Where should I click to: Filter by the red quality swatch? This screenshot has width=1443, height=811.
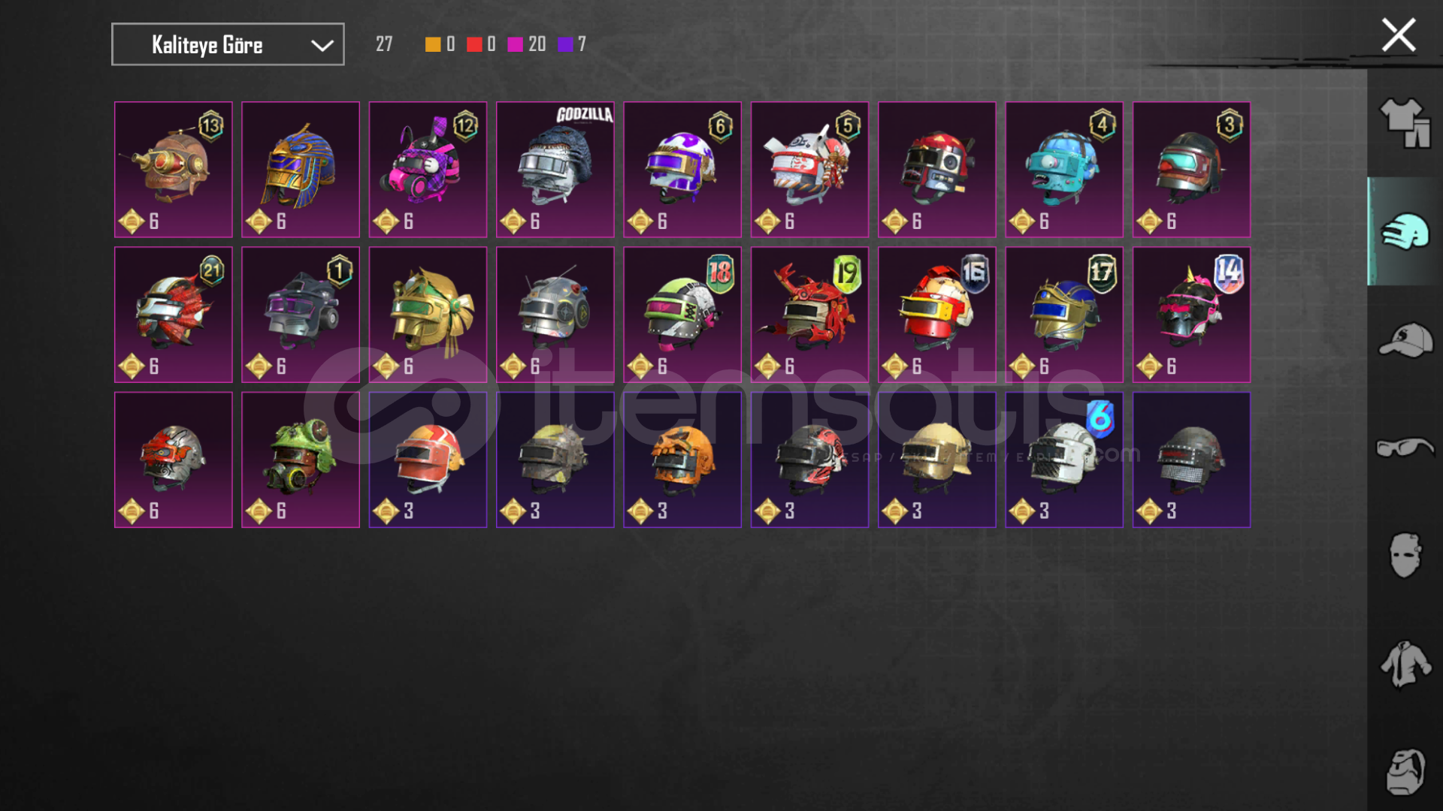tap(474, 44)
